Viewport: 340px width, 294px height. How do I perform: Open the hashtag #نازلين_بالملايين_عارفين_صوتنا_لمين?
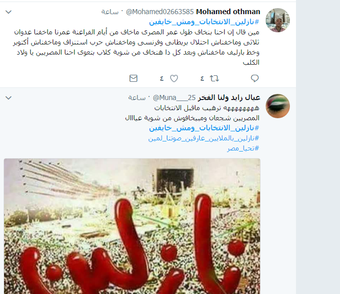[203, 138]
